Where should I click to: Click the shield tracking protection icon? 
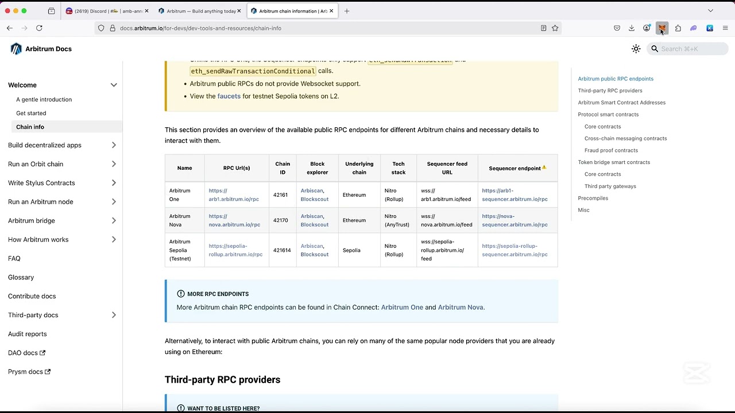[101, 28]
